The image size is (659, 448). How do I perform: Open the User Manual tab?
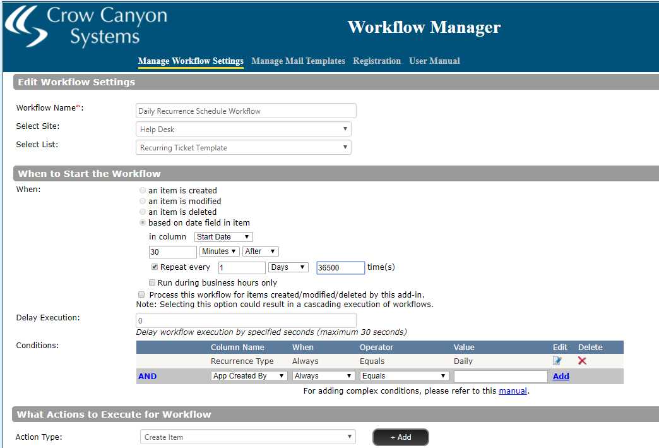coord(434,61)
